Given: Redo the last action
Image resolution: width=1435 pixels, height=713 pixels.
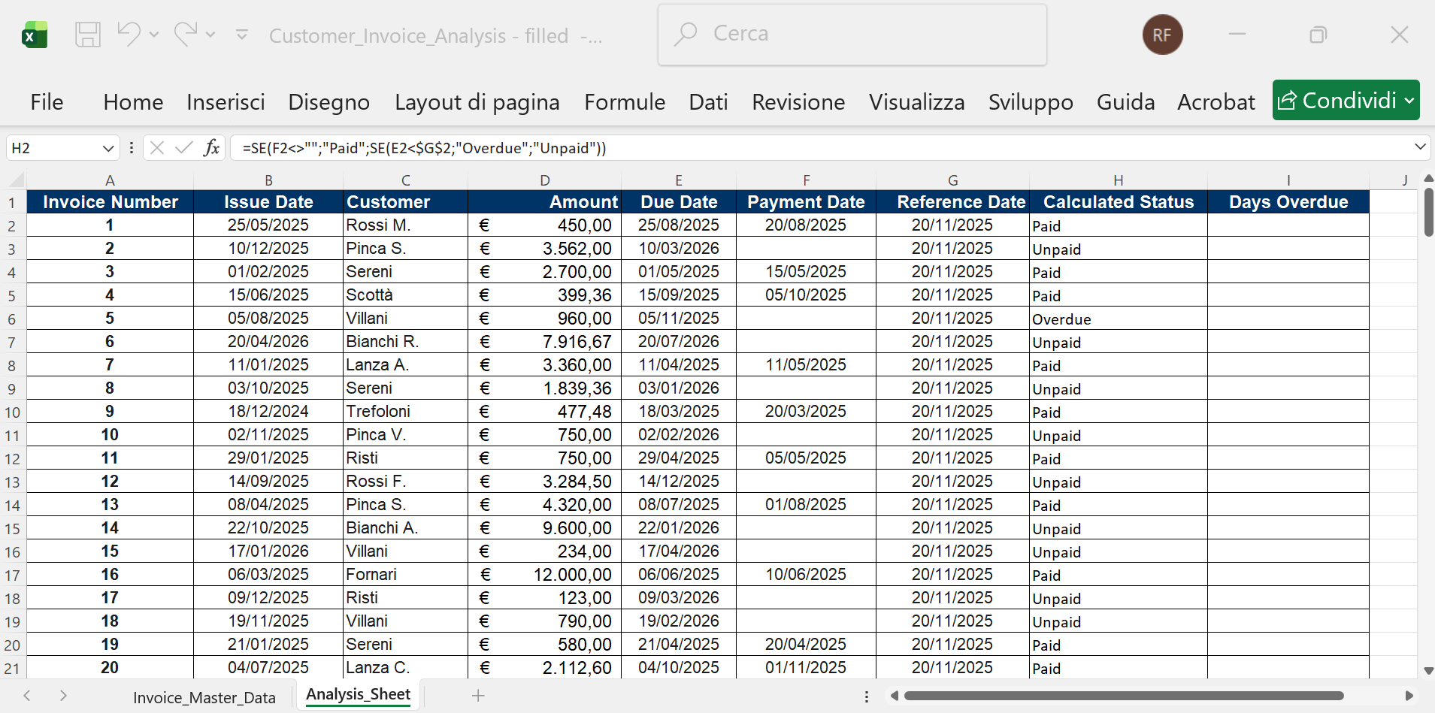Looking at the screenshot, I should click(x=187, y=35).
